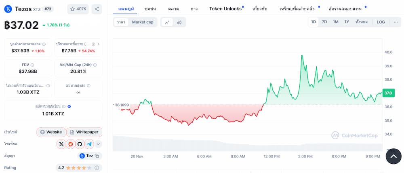
Task: Open the Token Unlocks tab
Action: (225, 9)
